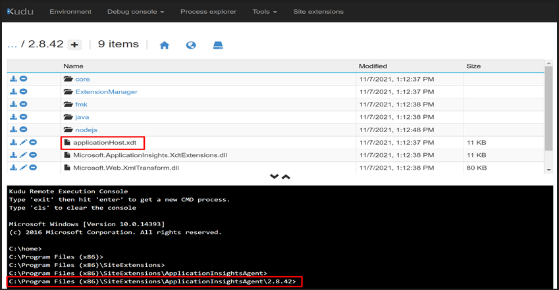Download Microsoft.Web.XmlTransform.dll
The height and width of the screenshot is (290, 559).
point(13,168)
